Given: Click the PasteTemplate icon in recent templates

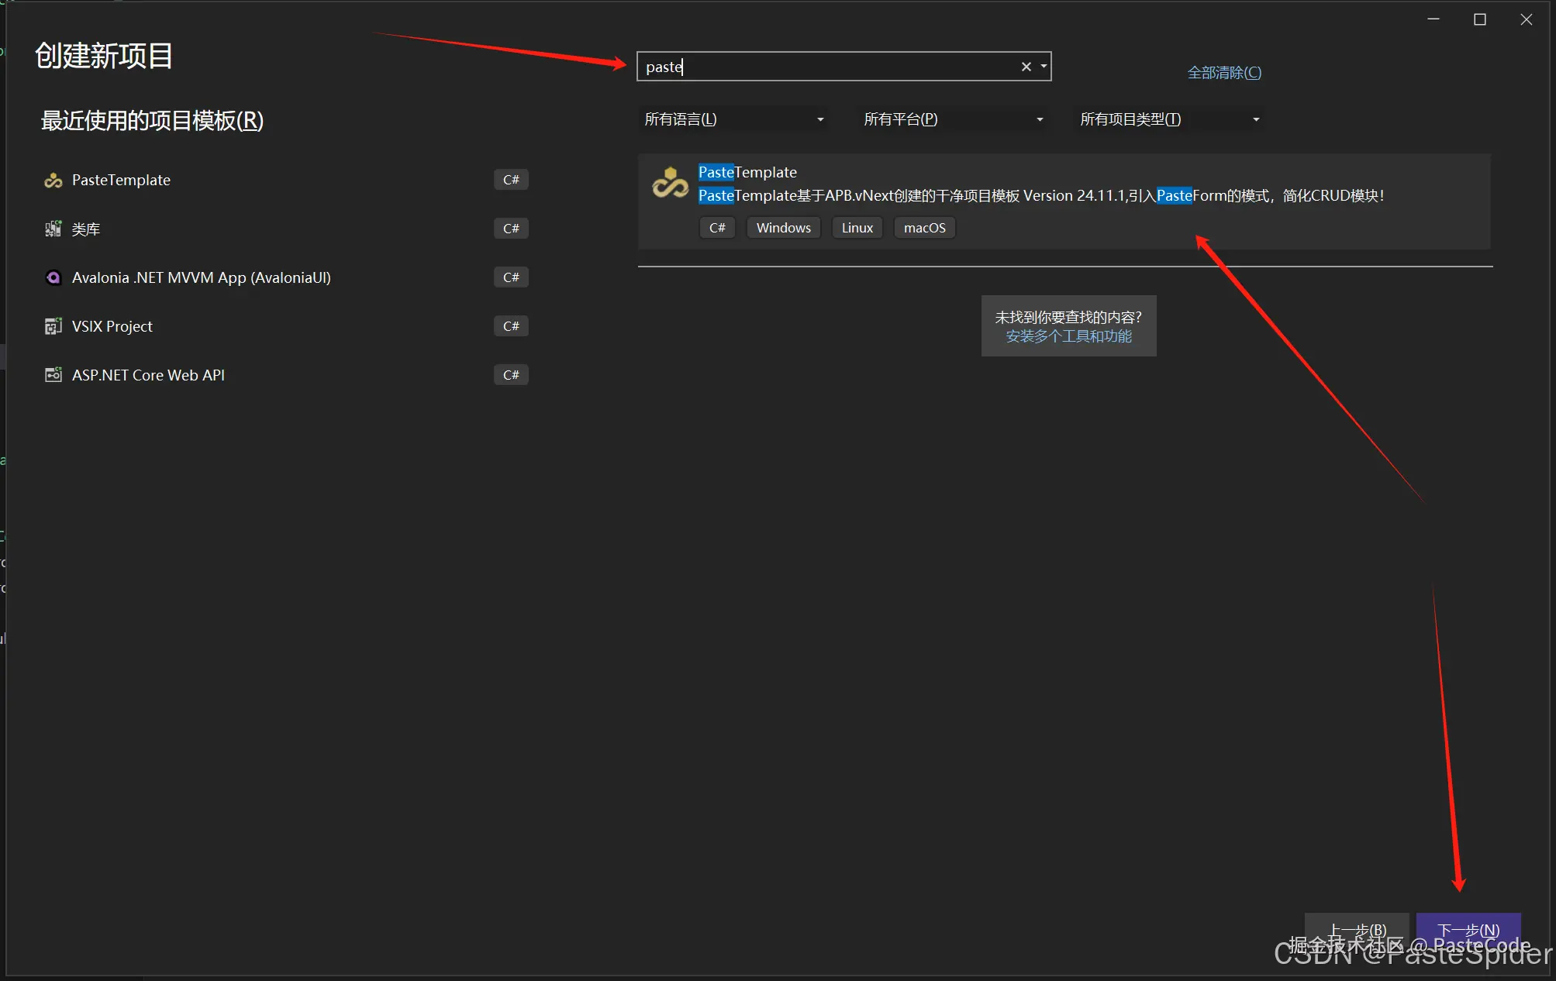Looking at the screenshot, I should click(53, 181).
